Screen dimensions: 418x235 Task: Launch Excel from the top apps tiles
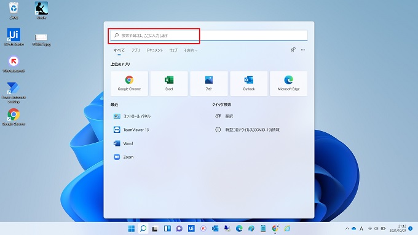[x=169, y=84]
